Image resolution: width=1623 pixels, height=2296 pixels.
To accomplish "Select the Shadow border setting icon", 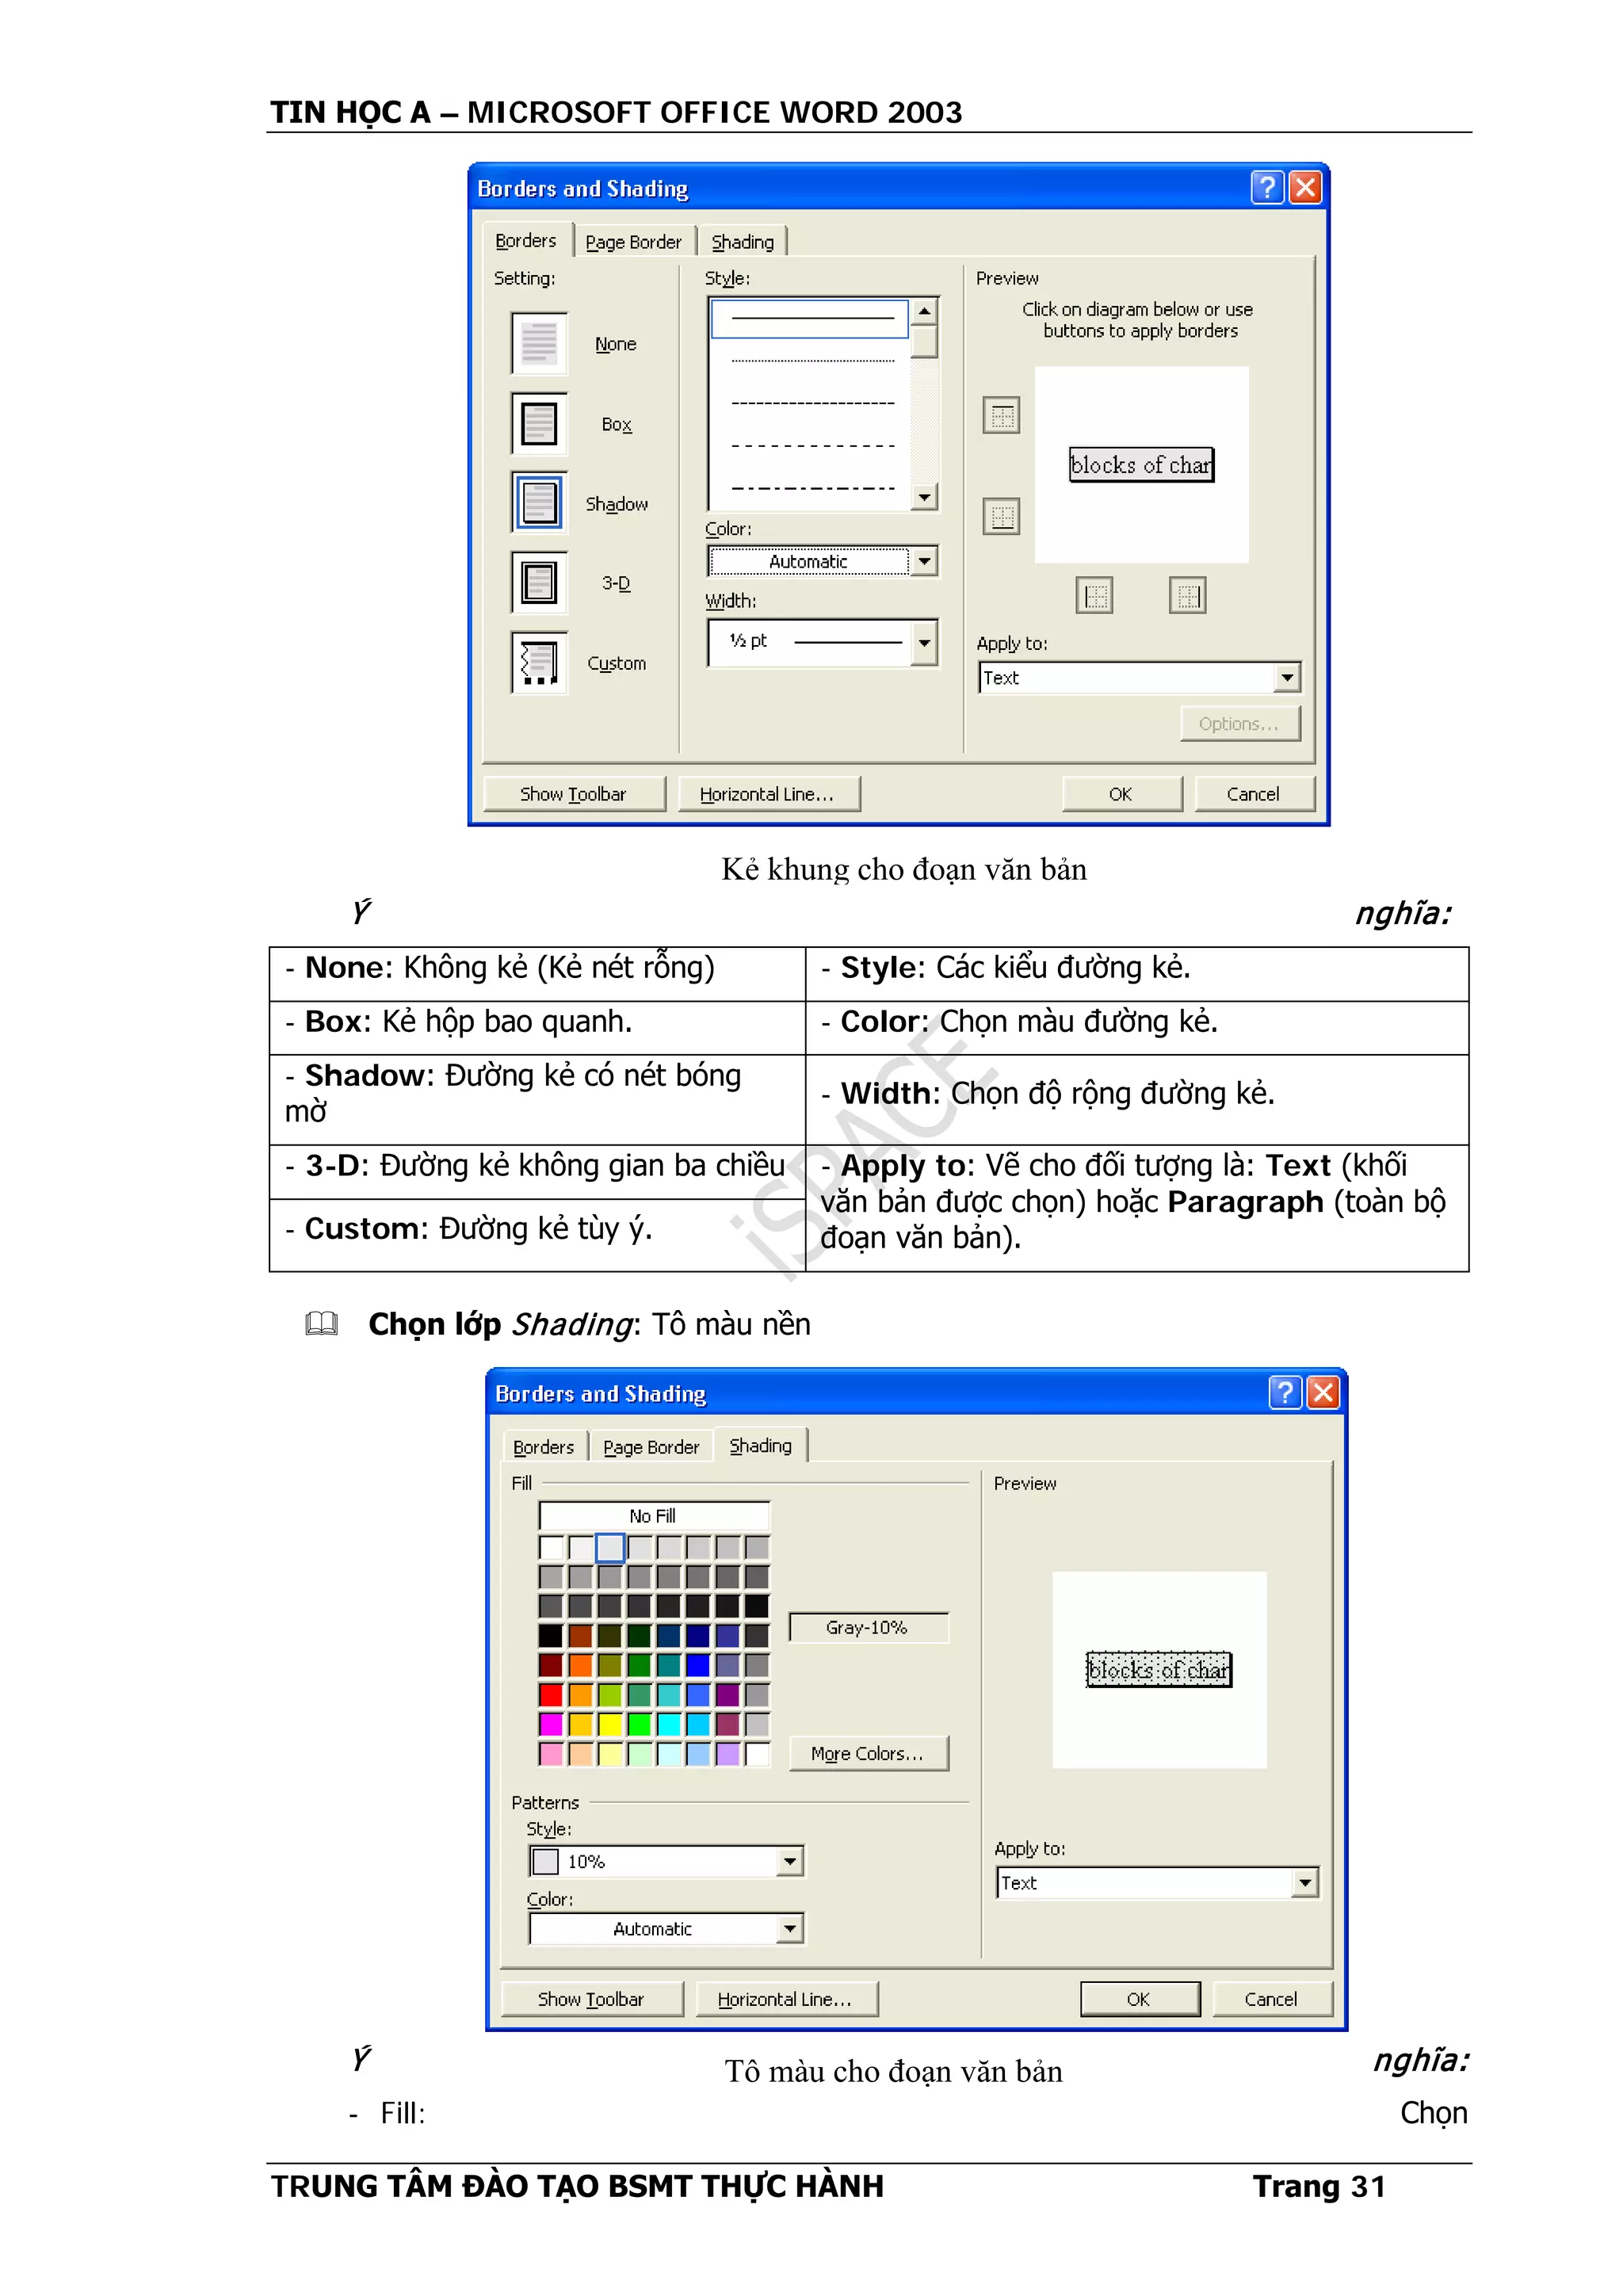I will 539,502.
